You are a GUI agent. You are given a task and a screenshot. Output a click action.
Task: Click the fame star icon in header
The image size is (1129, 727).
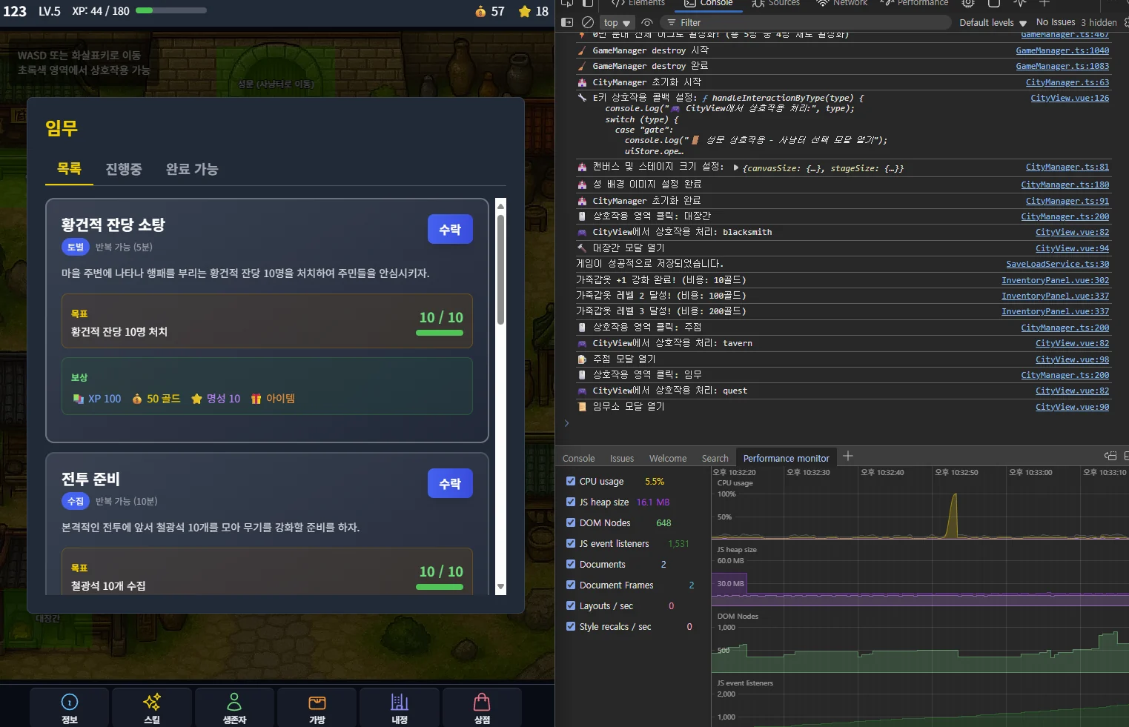tap(525, 12)
